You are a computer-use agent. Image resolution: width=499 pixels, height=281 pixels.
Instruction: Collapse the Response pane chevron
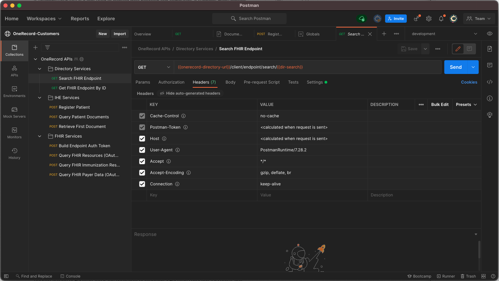coord(476,234)
